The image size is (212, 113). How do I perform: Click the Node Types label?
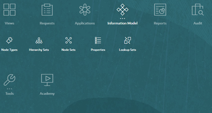click(x=9, y=50)
